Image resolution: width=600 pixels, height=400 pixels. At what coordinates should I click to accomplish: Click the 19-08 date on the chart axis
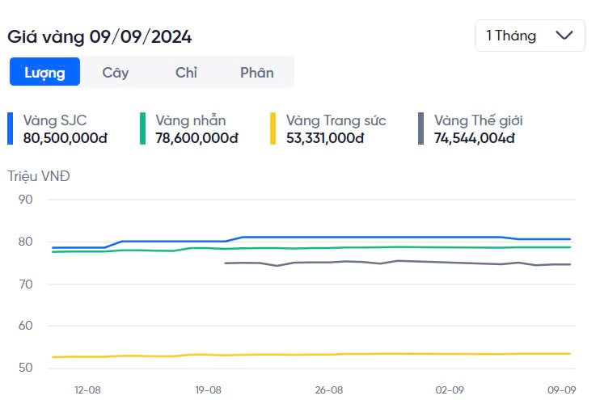(208, 389)
